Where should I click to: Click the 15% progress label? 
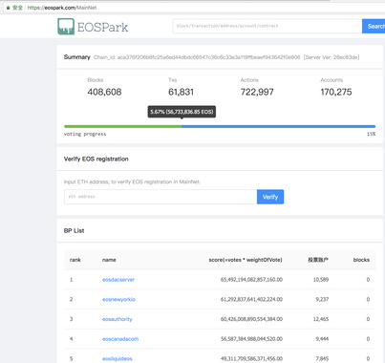[371, 134]
